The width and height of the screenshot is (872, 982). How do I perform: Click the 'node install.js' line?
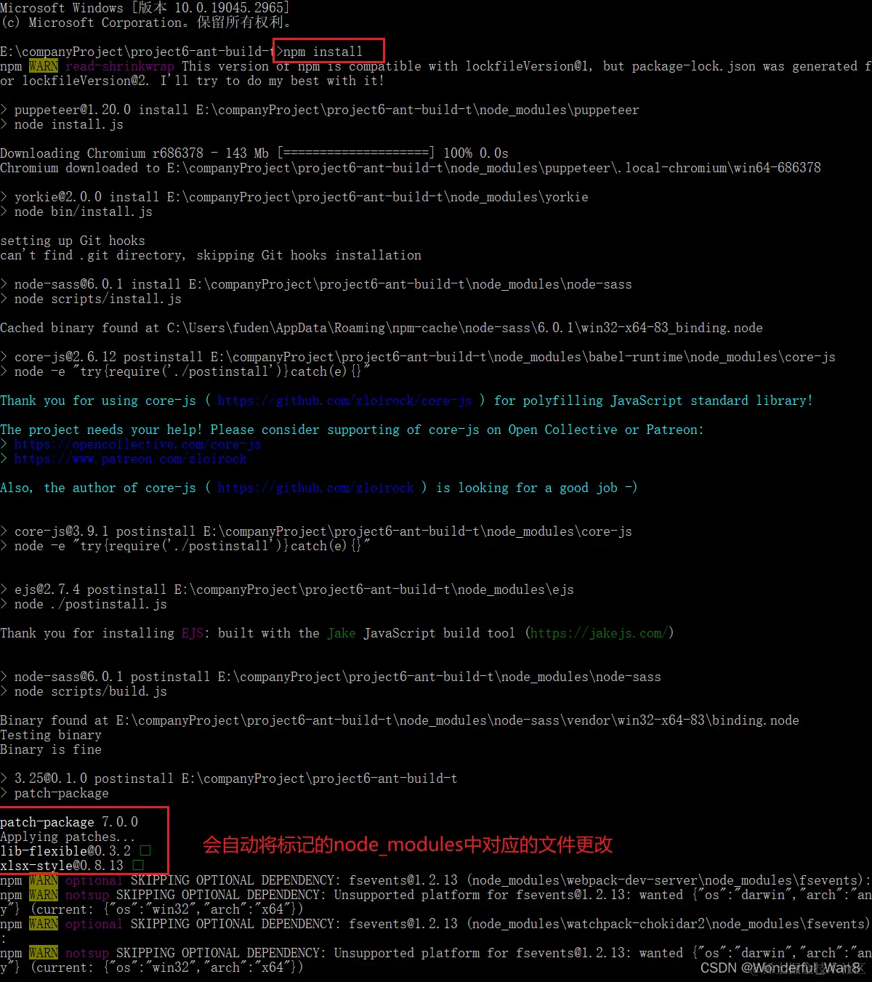click(x=62, y=124)
